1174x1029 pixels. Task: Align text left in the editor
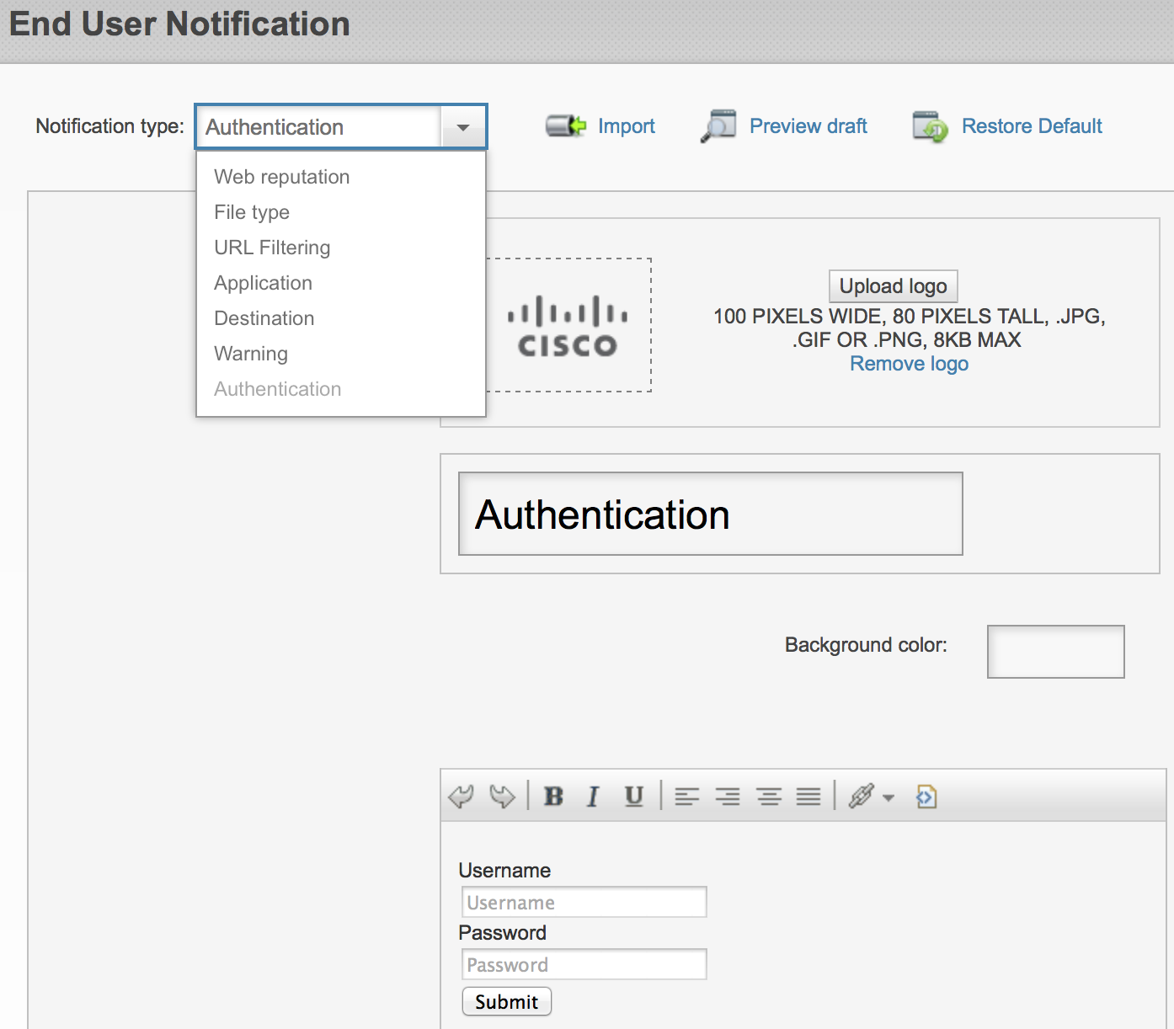[687, 796]
